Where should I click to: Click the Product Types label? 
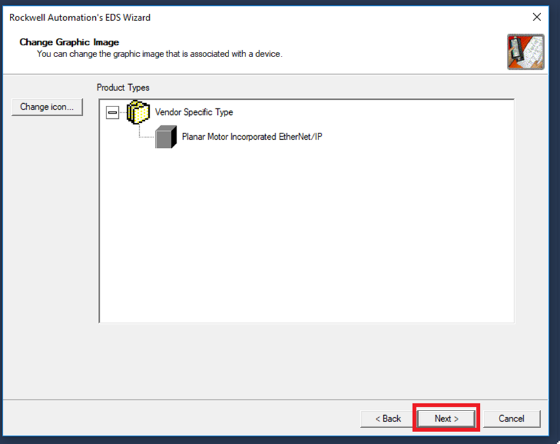pyautogui.click(x=123, y=87)
